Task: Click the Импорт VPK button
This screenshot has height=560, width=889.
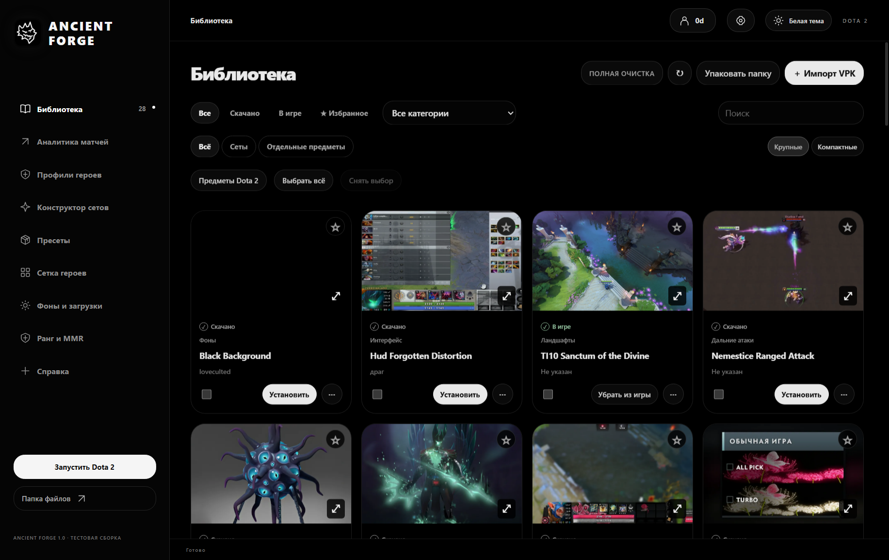Action: pos(824,73)
